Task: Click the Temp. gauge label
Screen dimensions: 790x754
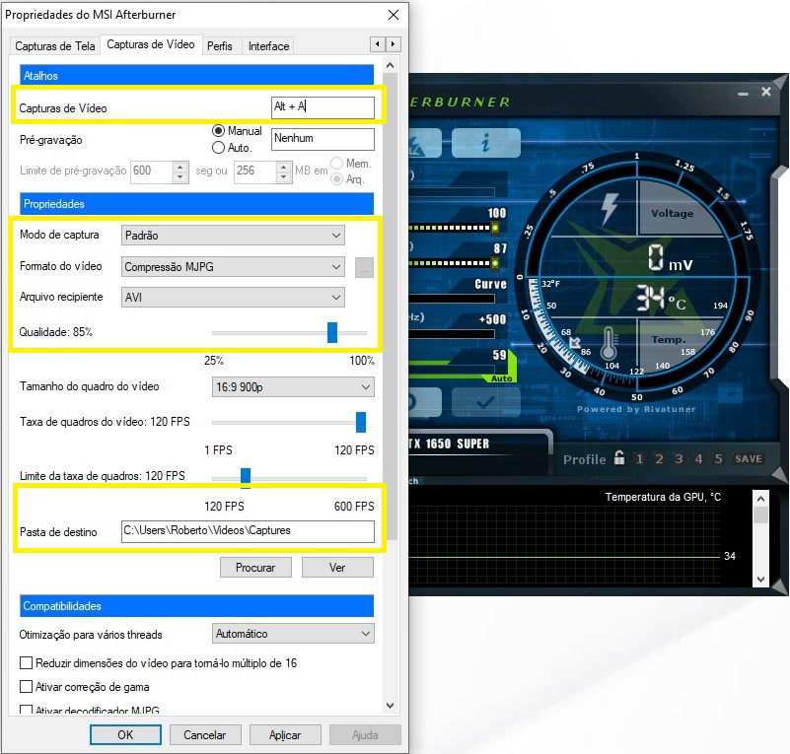Action: pyautogui.click(x=669, y=340)
